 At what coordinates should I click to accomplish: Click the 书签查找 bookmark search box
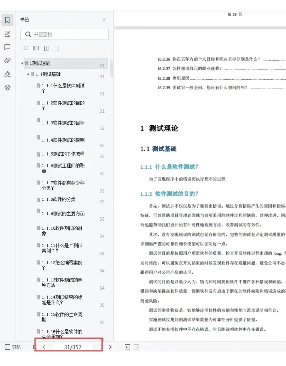(64, 34)
